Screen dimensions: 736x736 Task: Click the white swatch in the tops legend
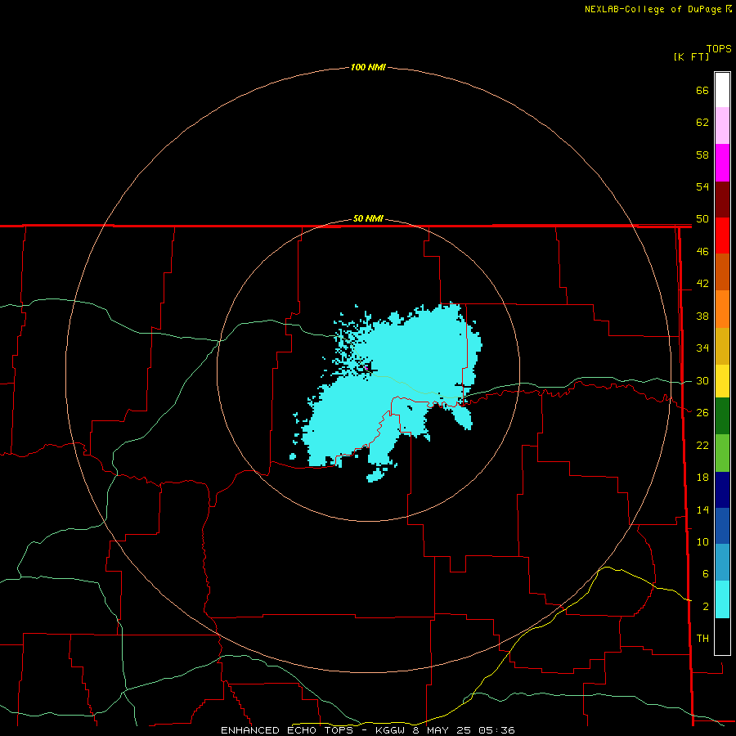(x=722, y=90)
